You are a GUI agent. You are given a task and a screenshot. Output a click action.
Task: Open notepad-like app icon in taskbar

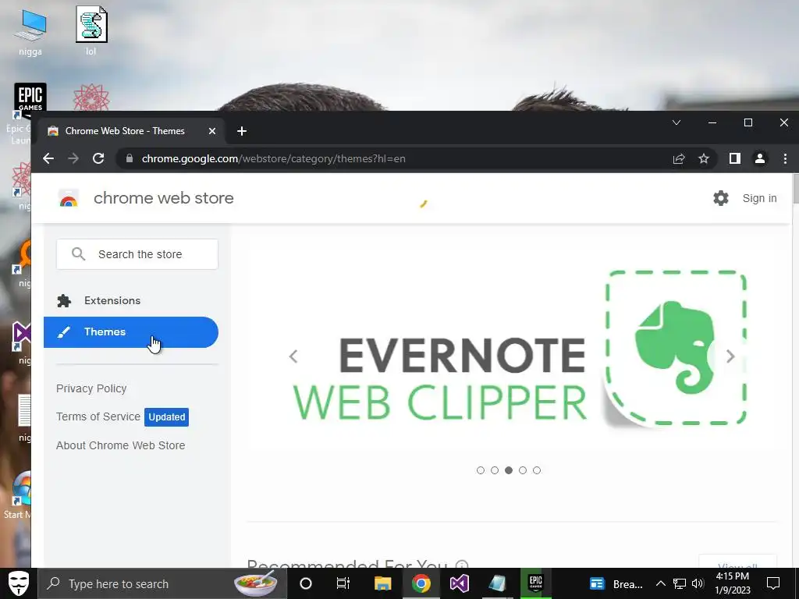pyautogui.click(x=497, y=583)
